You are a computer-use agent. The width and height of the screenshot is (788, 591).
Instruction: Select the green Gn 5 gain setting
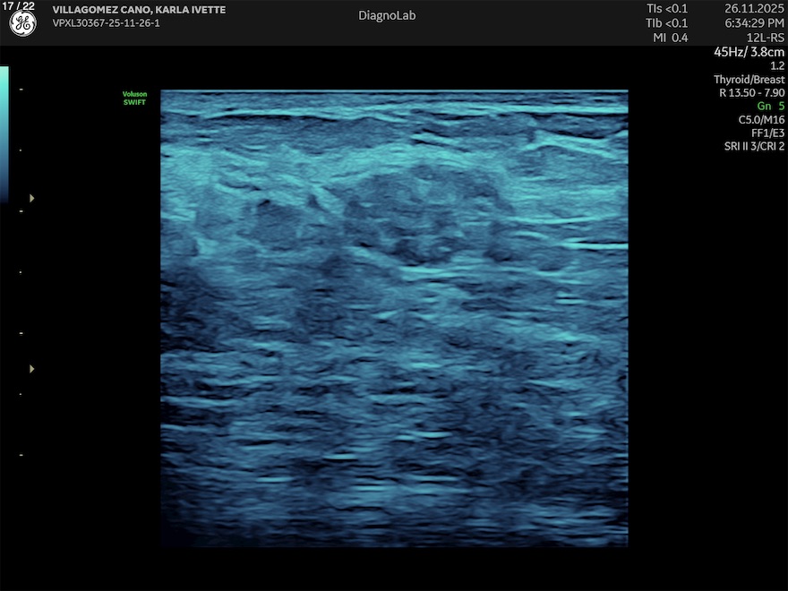(x=769, y=106)
